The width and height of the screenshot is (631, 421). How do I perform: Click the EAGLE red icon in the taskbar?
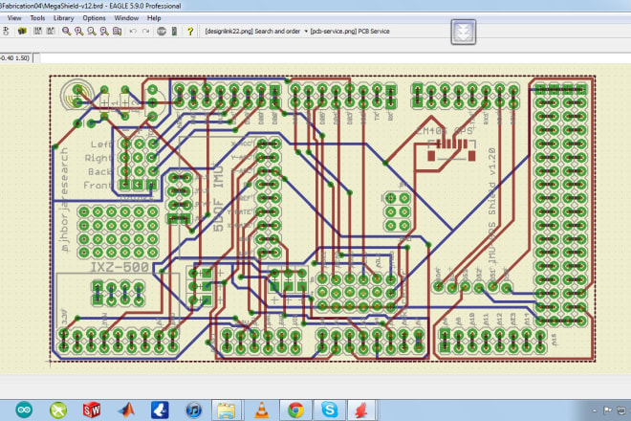point(361,410)
